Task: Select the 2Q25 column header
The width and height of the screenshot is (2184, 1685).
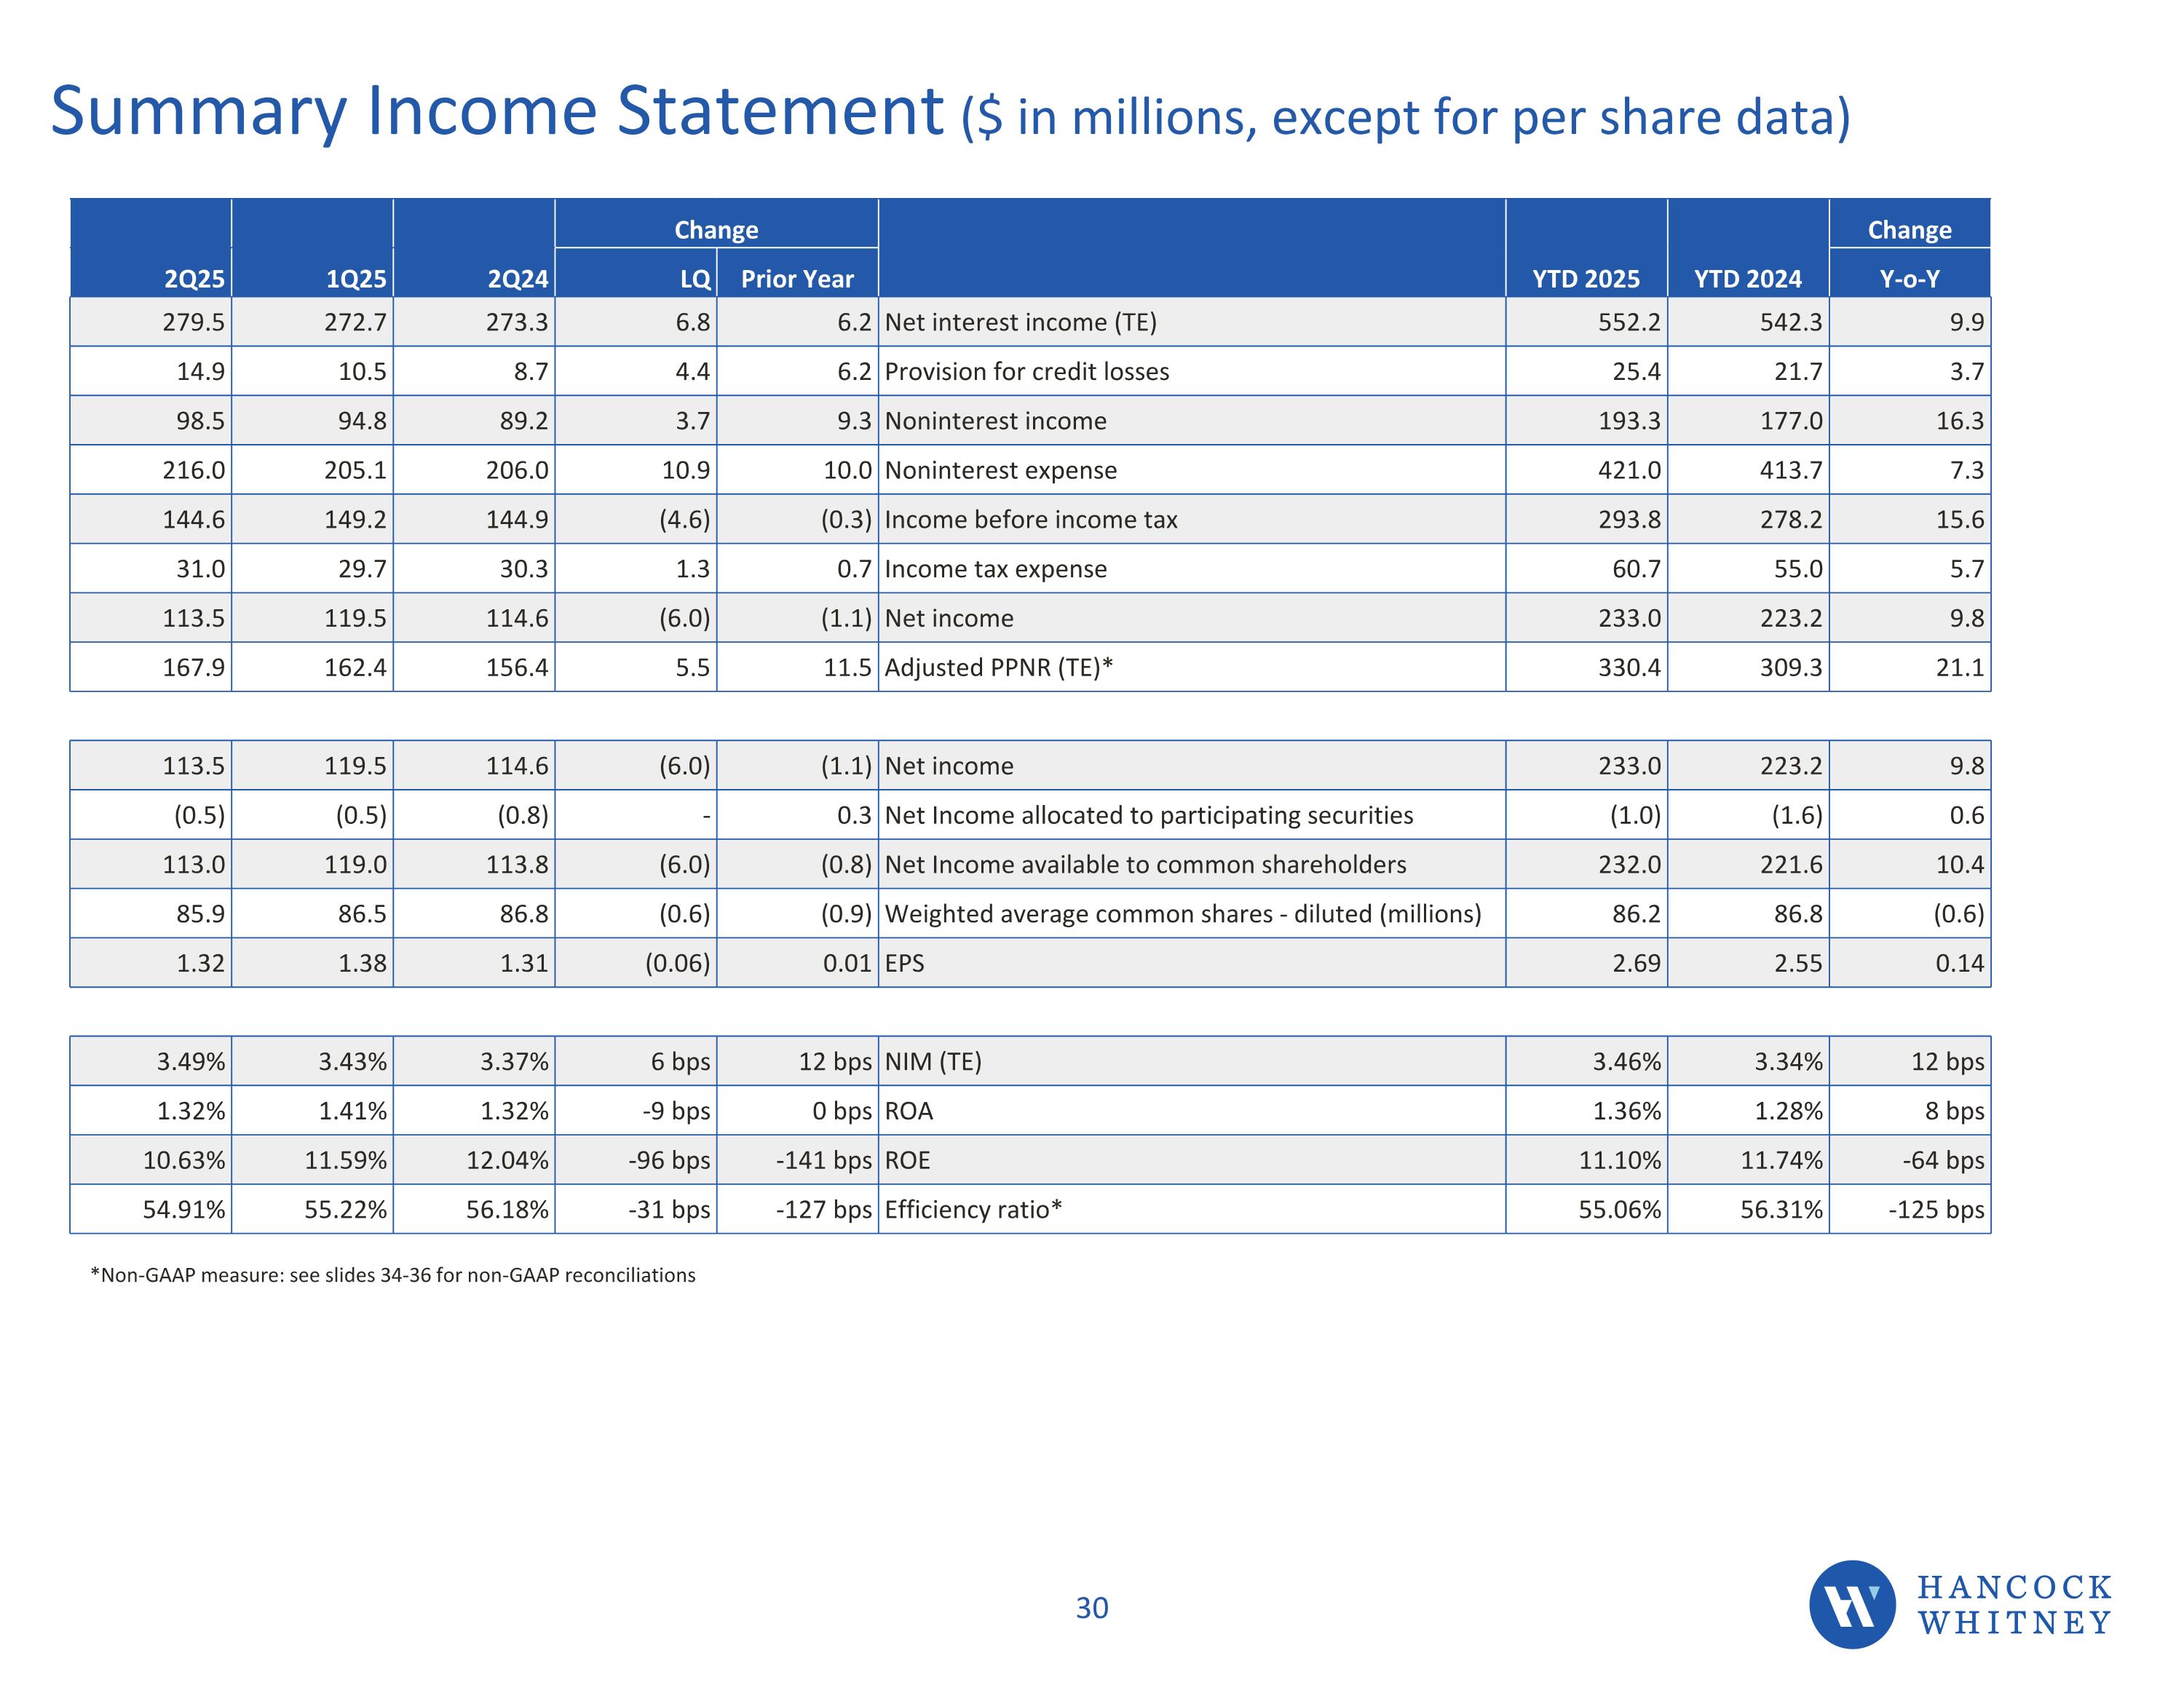Action: (x=194, y=279)
